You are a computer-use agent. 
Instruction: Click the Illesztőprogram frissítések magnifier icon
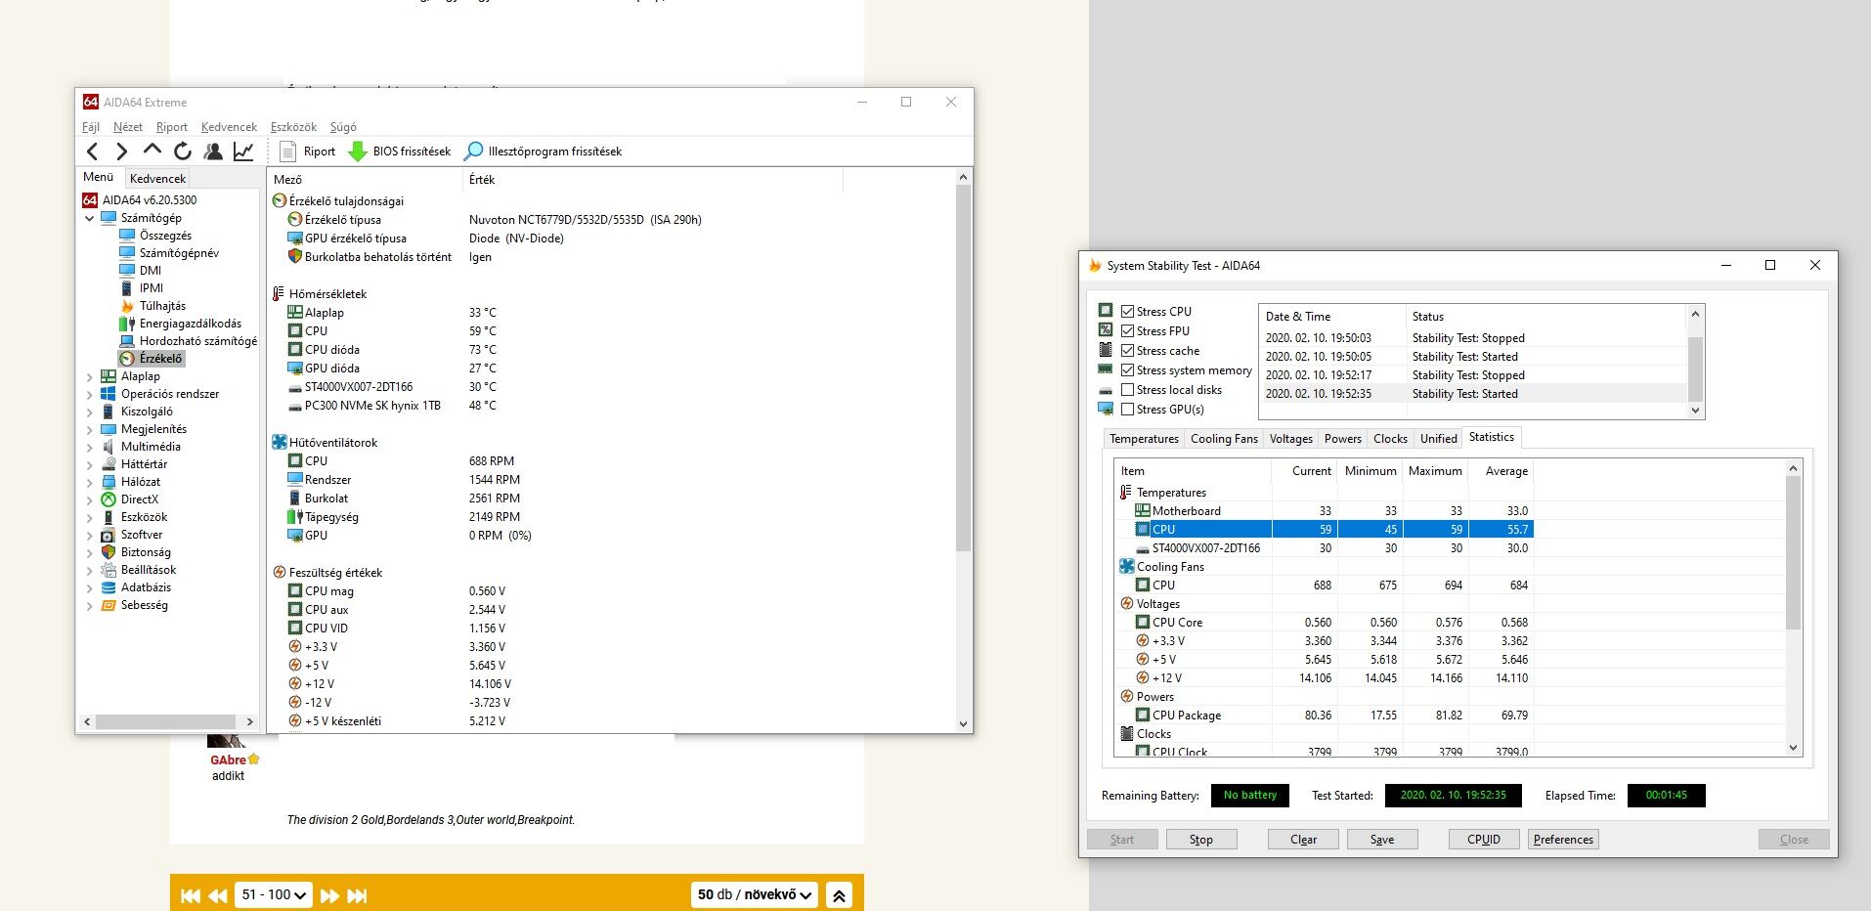(473, 152)
